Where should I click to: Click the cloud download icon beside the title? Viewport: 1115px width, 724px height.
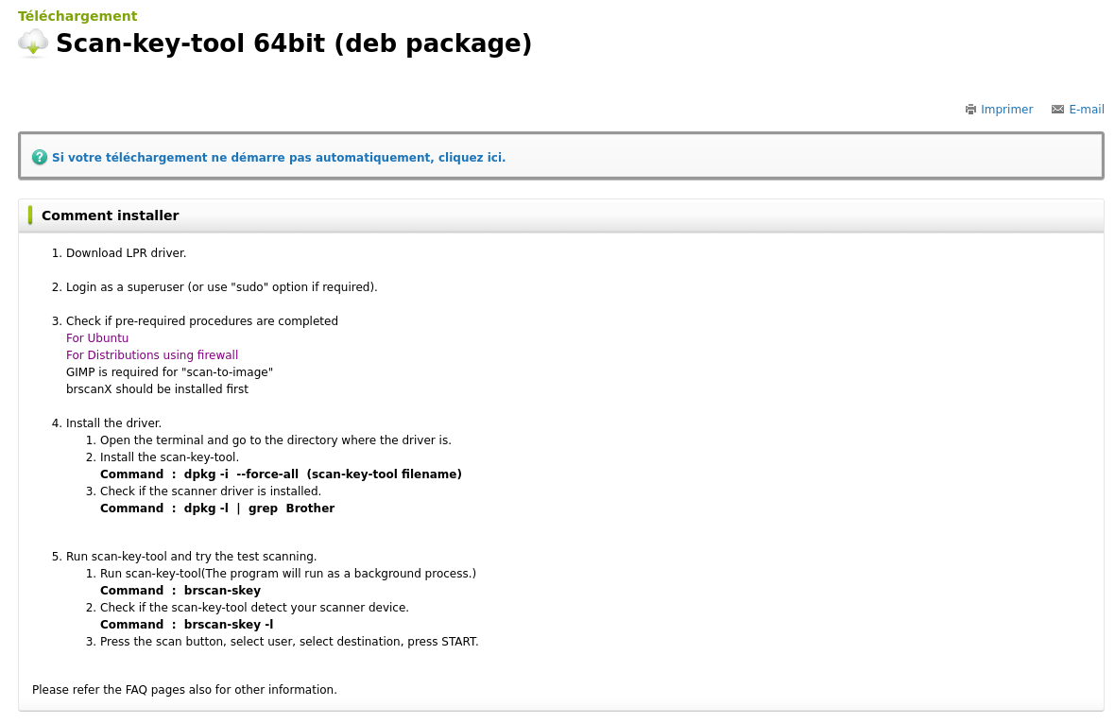pyautogui.click(x=33, y=43)
